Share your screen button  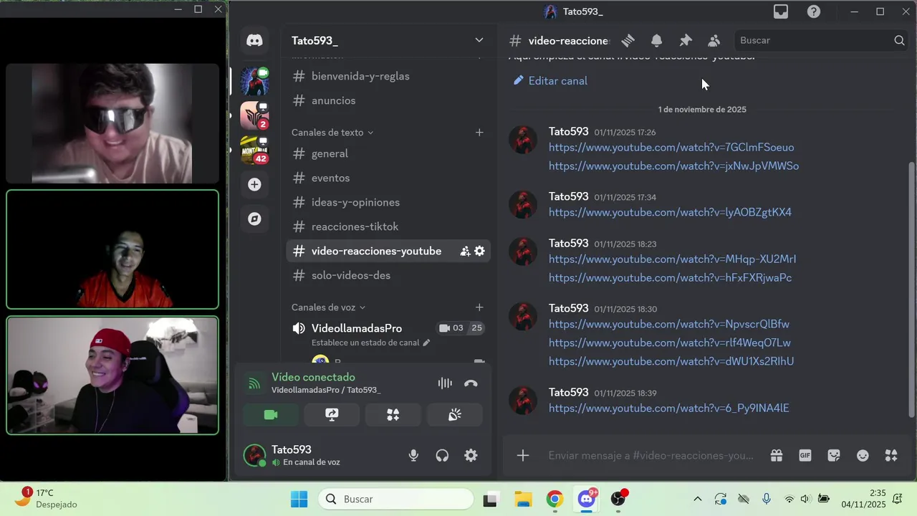(332, 415)
